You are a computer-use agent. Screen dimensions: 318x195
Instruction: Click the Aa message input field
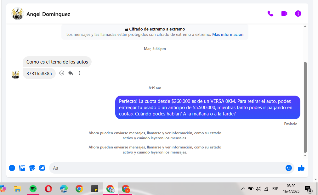click(x=167, y=168)
